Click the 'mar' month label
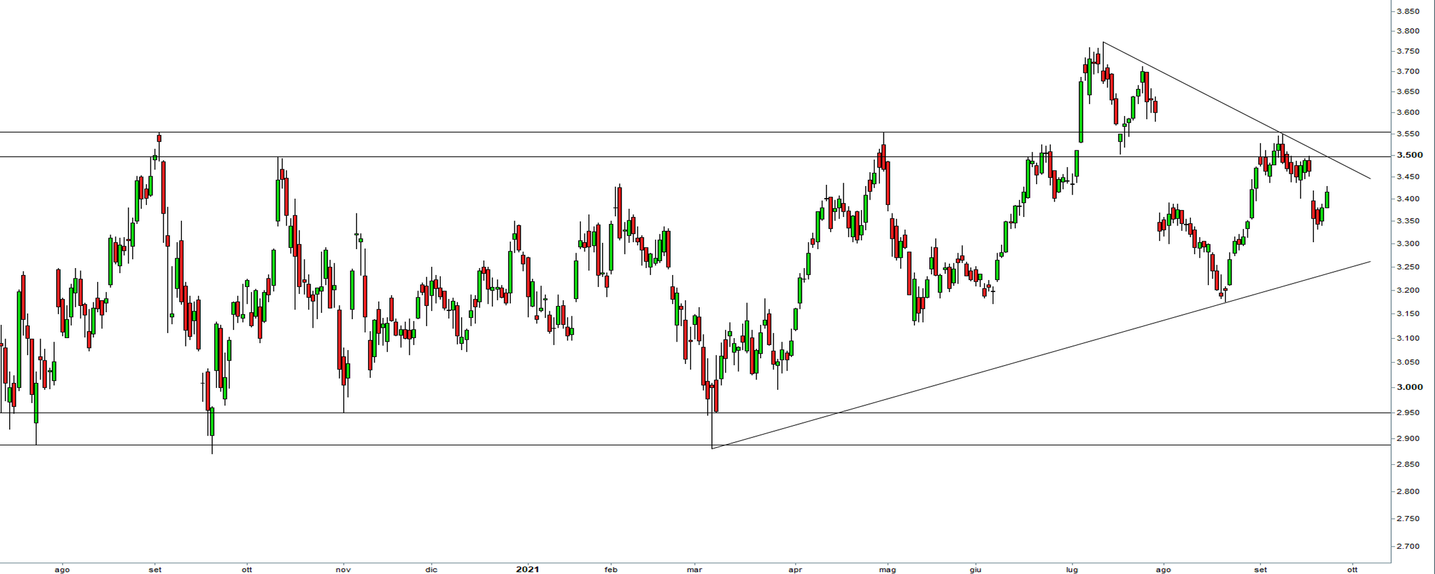Screen dimensions: 1435x574 pos(695,569)
